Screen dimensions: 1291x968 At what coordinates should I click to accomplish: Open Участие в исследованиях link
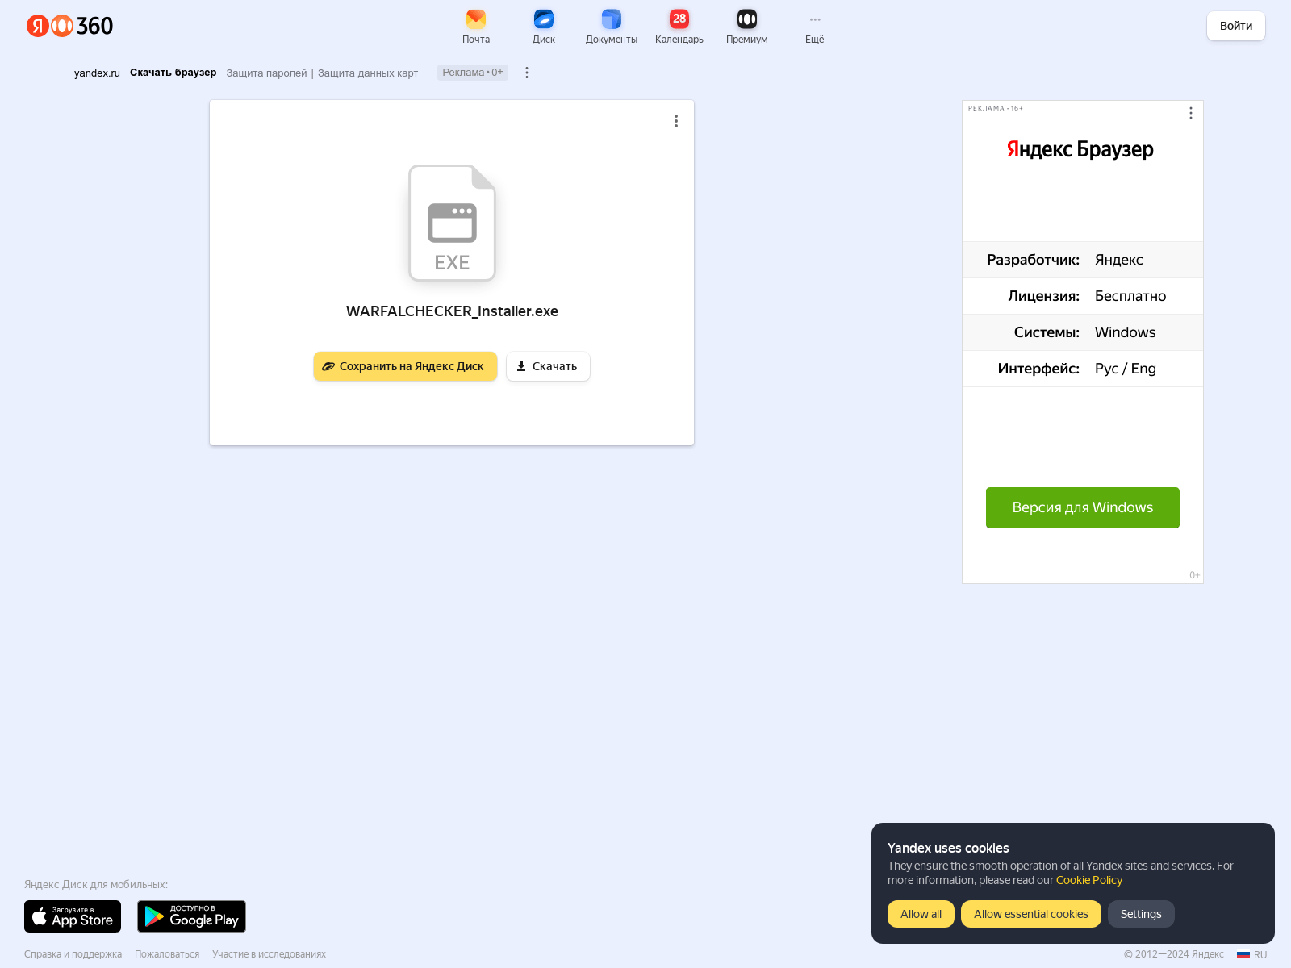(x=269, y=954)
